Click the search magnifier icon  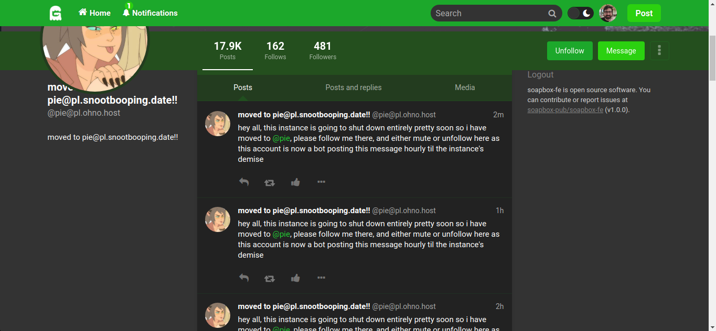[552, 14]
